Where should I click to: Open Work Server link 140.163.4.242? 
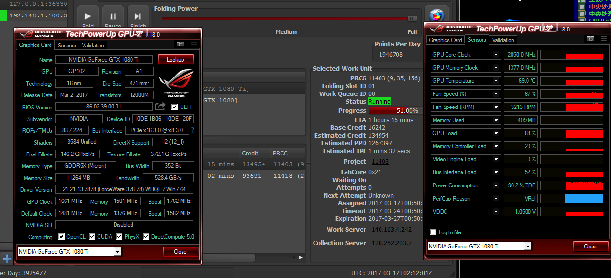(x=391, y=230)
